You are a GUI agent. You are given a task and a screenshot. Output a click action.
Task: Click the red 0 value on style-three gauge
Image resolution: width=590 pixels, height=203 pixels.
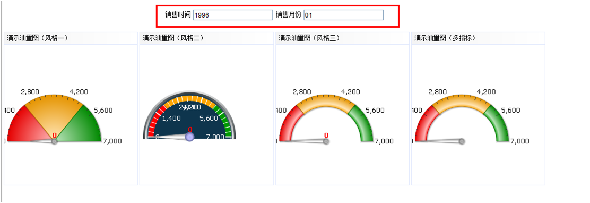pyautogui.click(x=326, y=135)
